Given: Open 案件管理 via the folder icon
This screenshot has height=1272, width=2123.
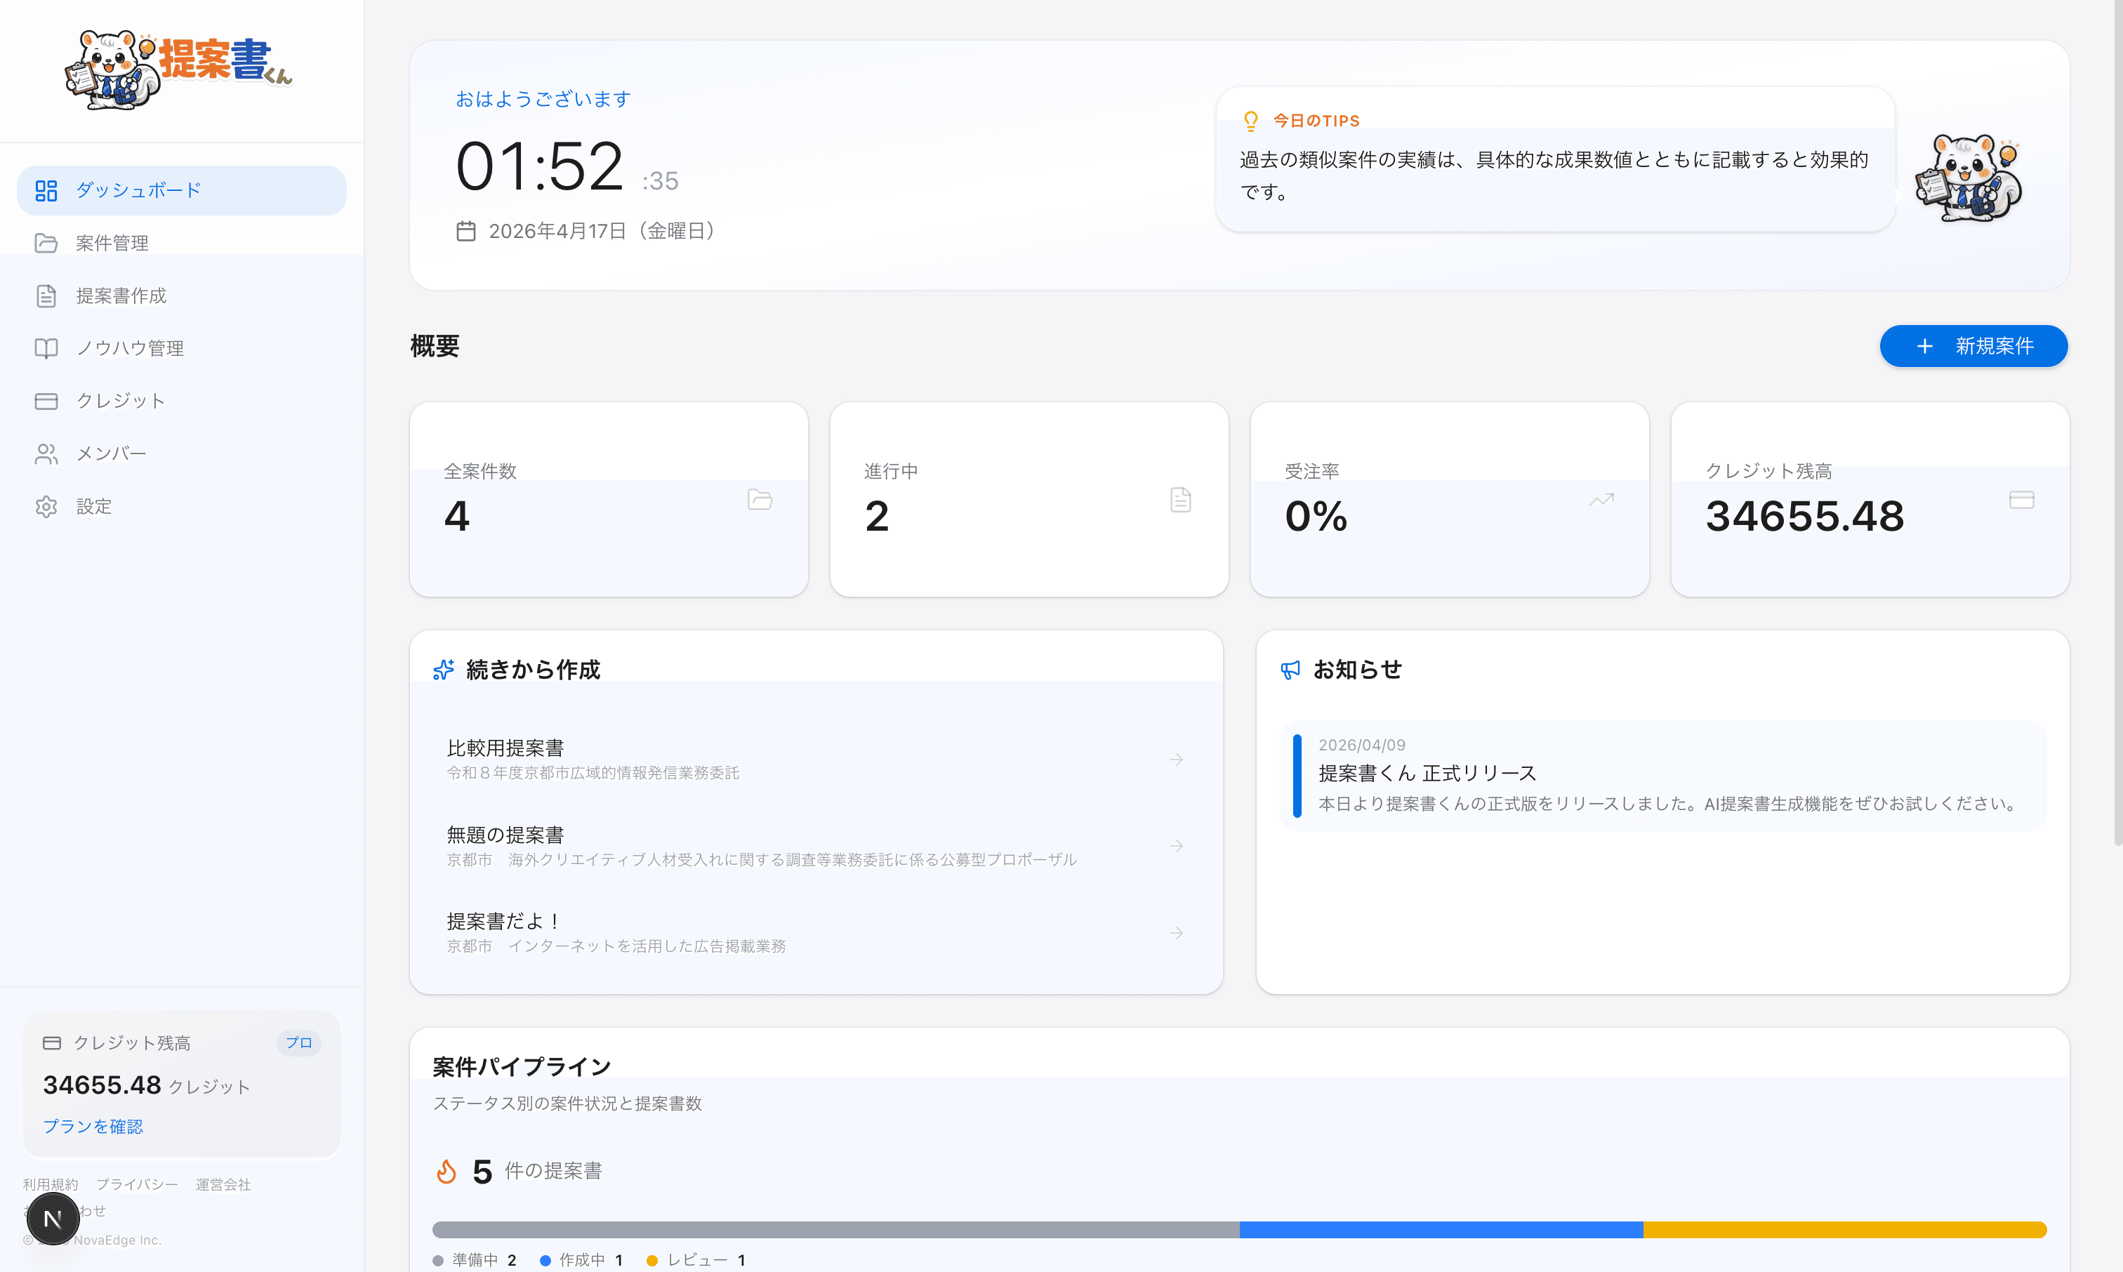Looking at the screenshot, I should (x=46, y=243).
